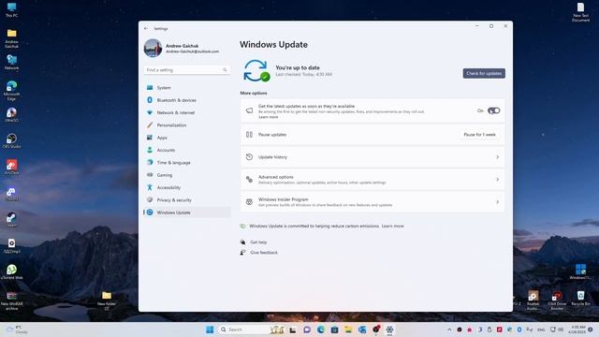The height and width of the screenshot is (337, 599).
Task: Click the search magnifier in Find a setting
Action: [x=225, y=70]
